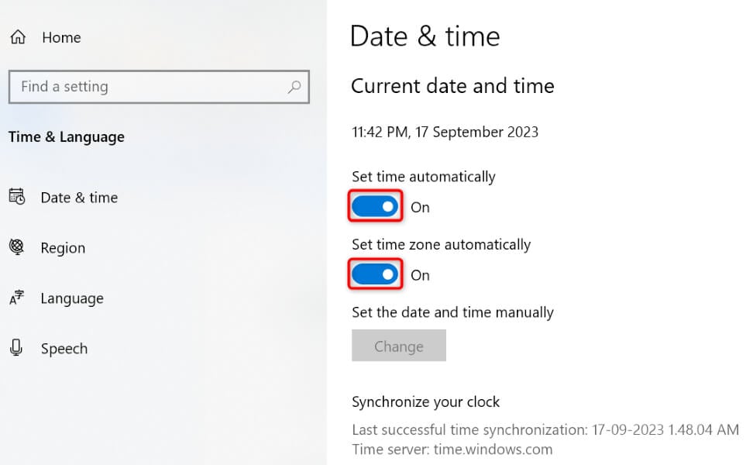The width and height of the screenshot is (753, 465).
Task: Go to Home settings label
Action: 61,37
